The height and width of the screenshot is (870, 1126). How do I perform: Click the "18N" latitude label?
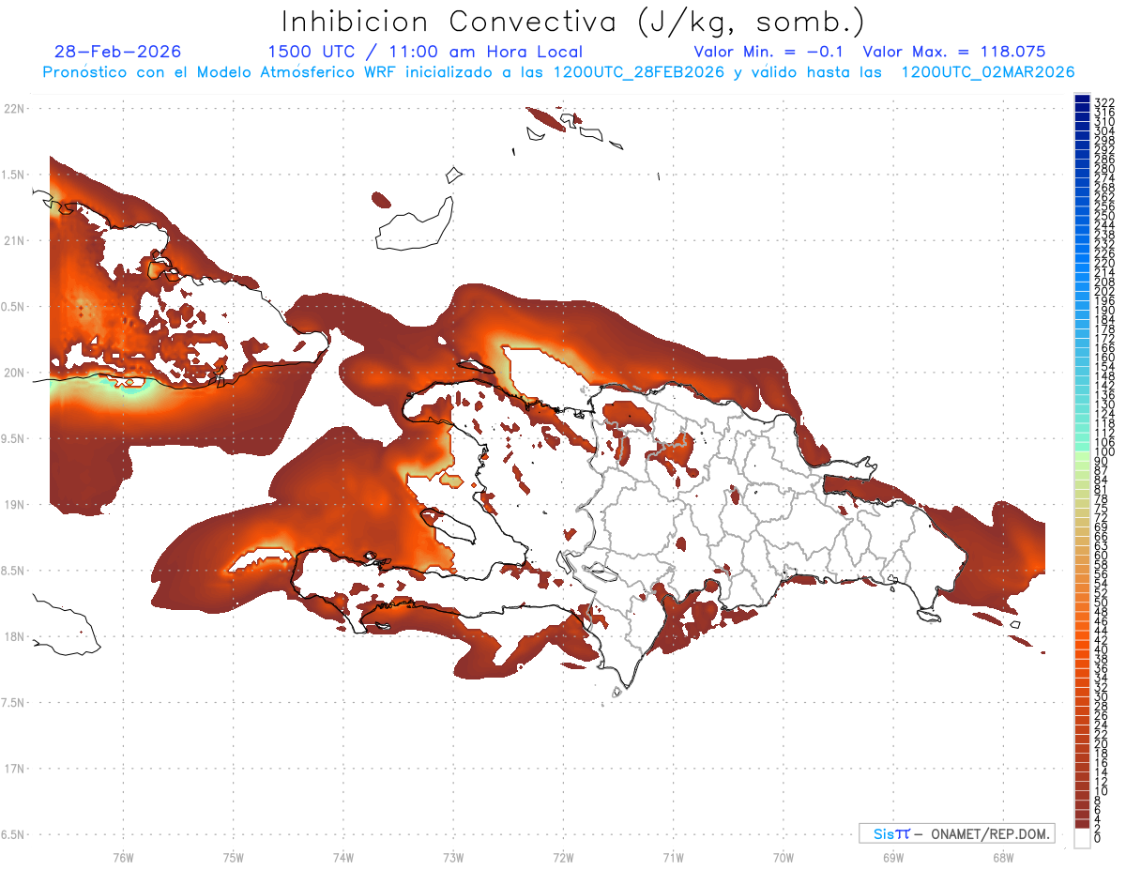coord(14,636)
